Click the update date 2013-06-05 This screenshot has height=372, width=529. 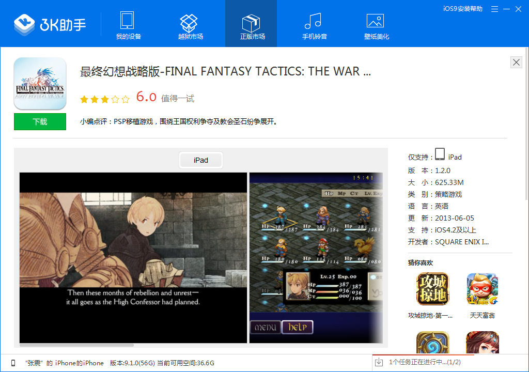point(455,218)
